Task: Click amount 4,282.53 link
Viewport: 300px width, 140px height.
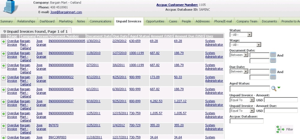Action: click(x=156, y=101)
